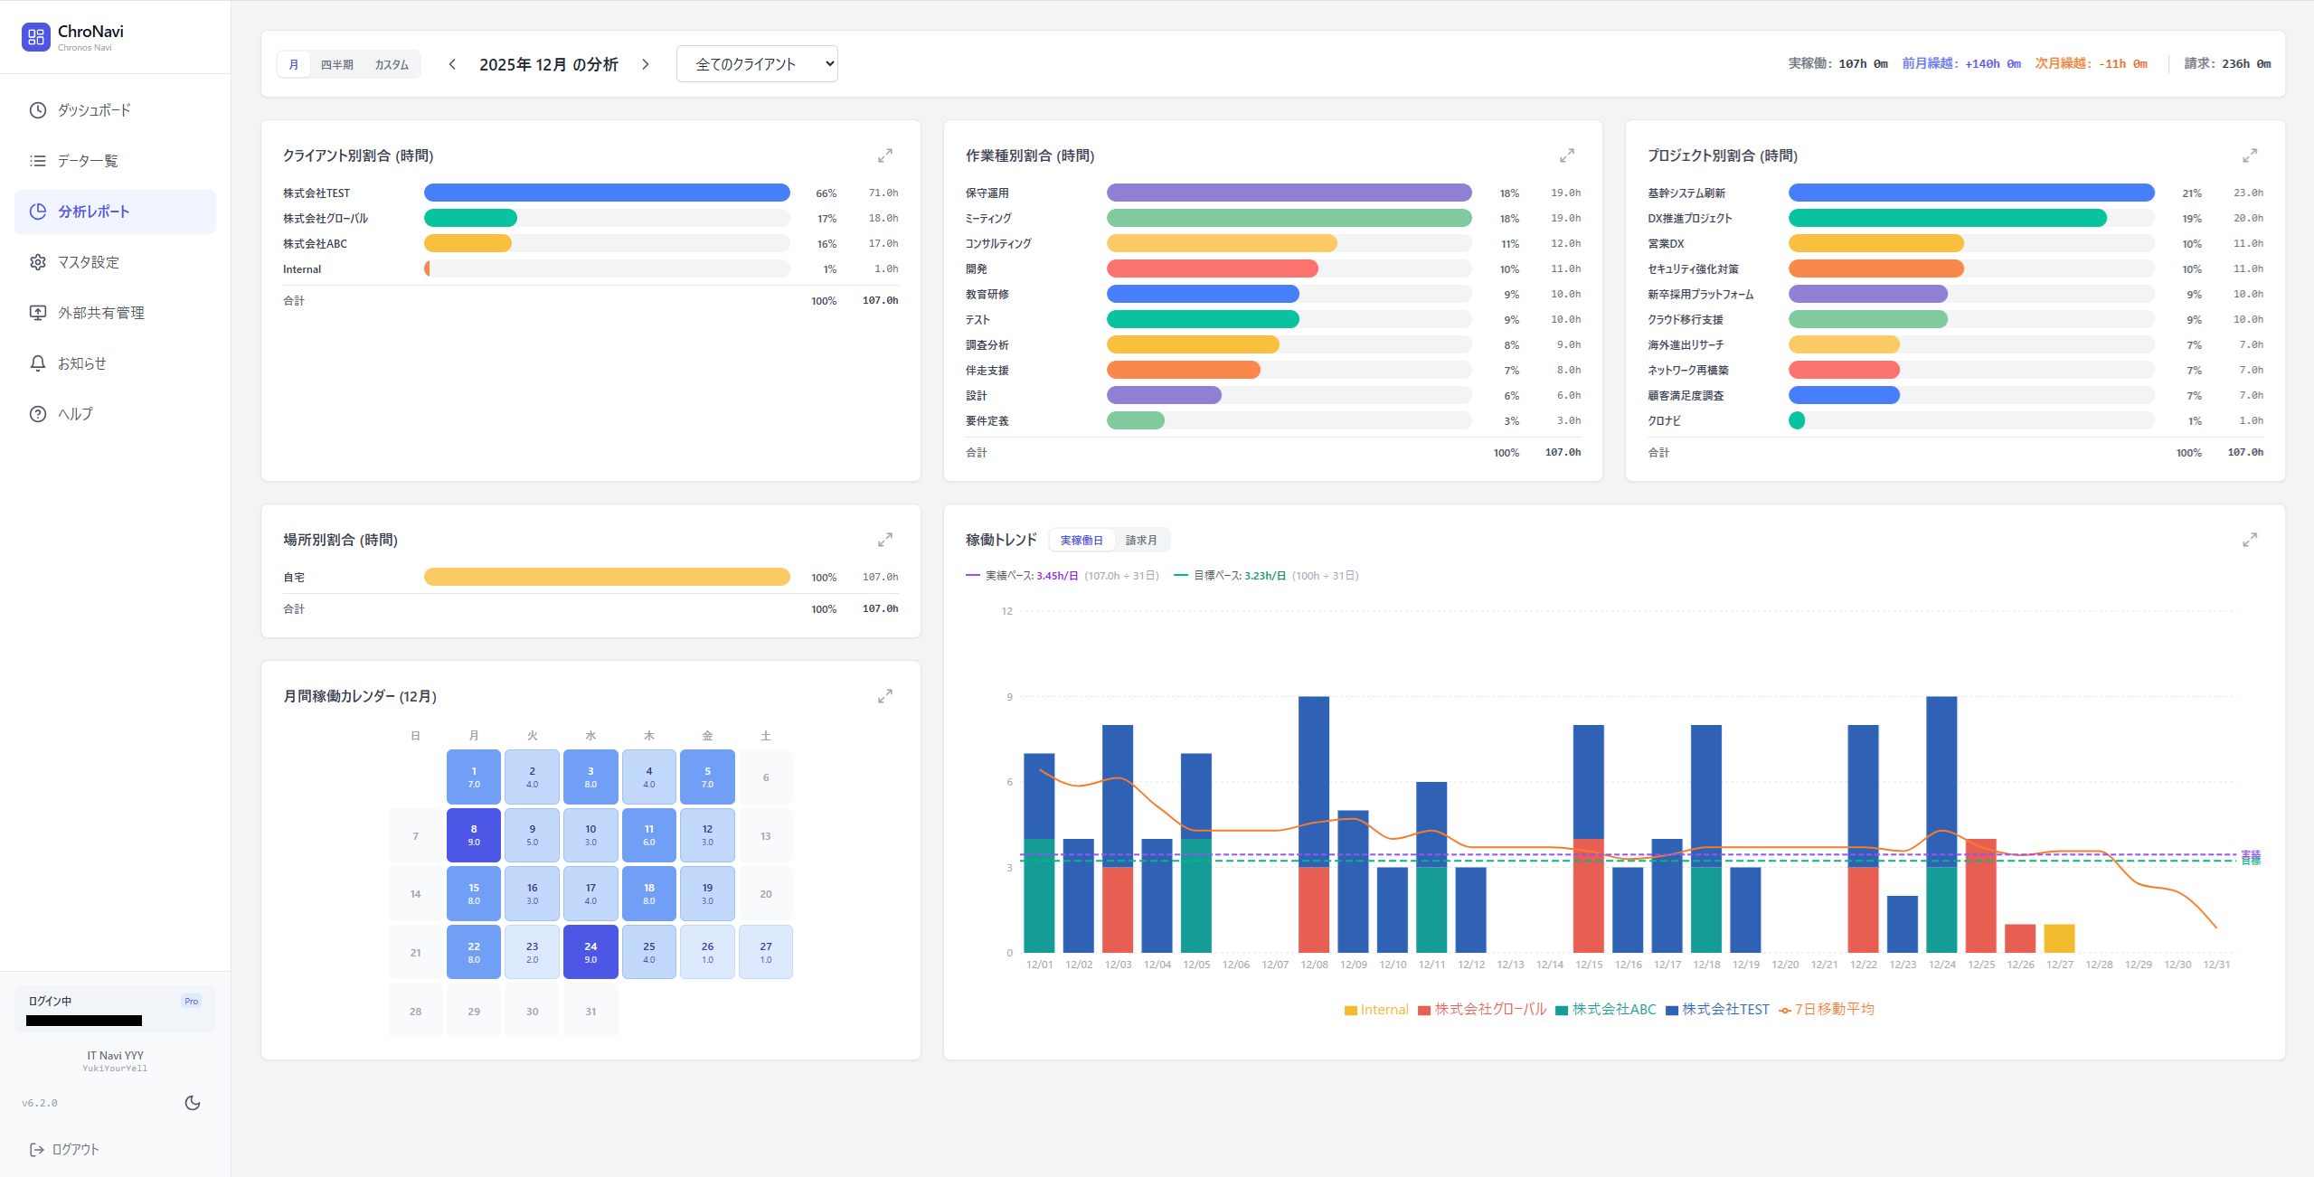Expand the 稼働トレンド chart to fullscreen
Screen dimensions: 2314x1177
(2249, 540)
